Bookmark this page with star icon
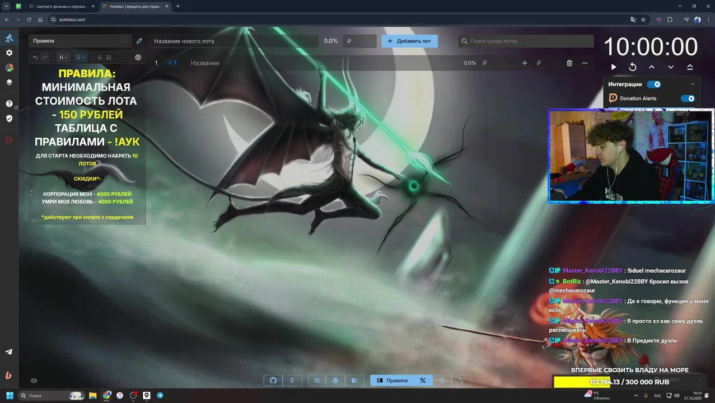The image size is (715, 403). coord(643,20)
